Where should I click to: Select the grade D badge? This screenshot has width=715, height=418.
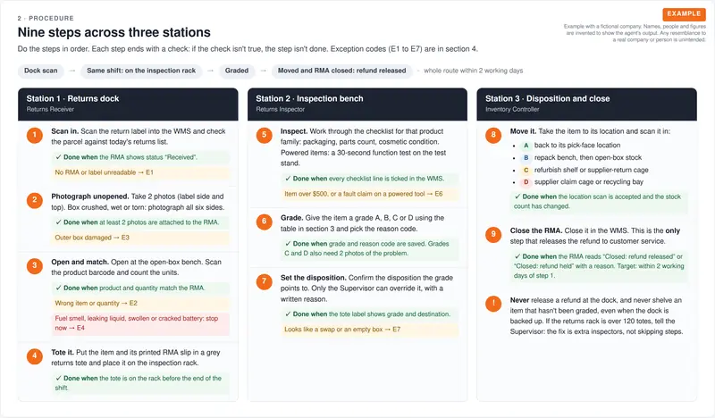pyautogui.click(x=526, y=182)
